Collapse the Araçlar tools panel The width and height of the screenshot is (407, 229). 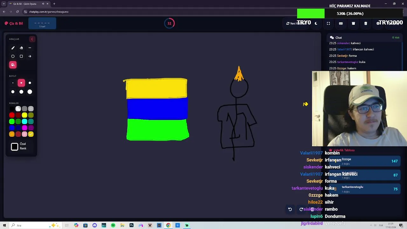(x=32, y=39)
